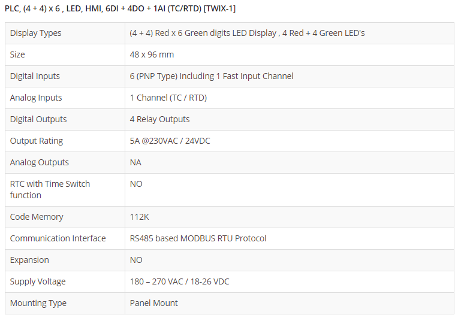Viewport: 461px width, 318px height.
Task: Click the "Digital Inputs" row label
Action: pyautogui.click(x=35, y=76)
